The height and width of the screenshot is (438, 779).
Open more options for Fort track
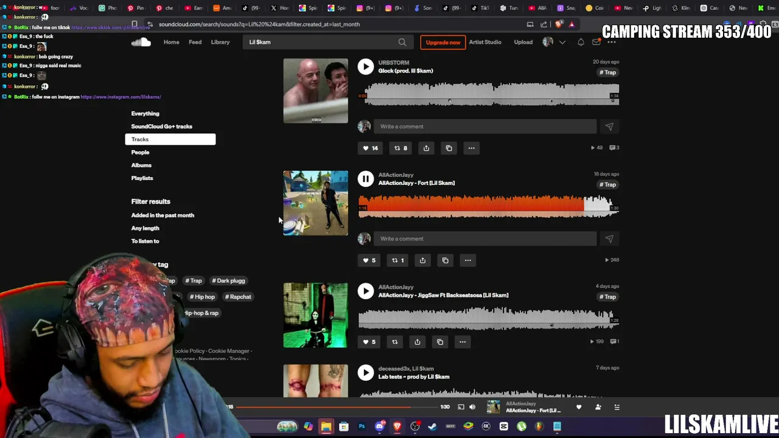pyautogui.click(x=467, y=260)
